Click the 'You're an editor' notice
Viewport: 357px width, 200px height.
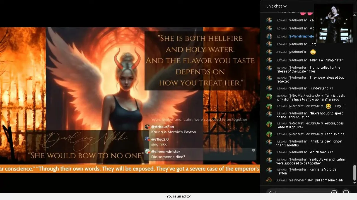[178, 196]
